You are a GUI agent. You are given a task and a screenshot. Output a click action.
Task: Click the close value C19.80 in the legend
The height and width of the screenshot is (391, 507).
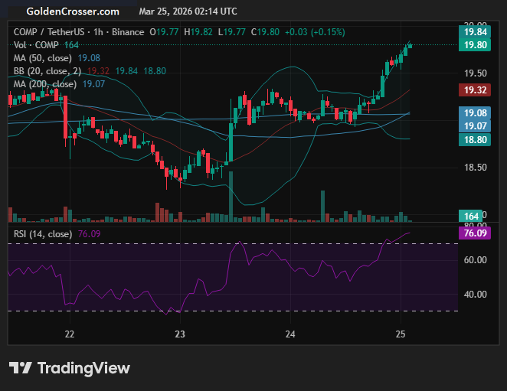coord(265,32)
